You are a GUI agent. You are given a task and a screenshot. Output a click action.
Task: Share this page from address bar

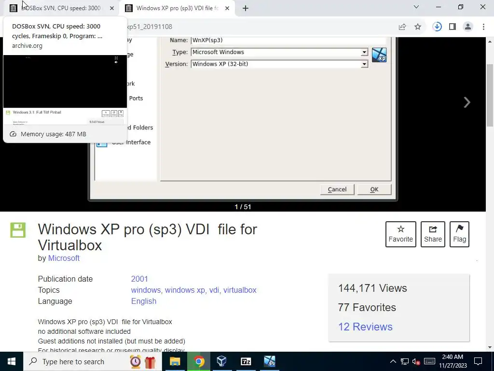tap(402, 27)
